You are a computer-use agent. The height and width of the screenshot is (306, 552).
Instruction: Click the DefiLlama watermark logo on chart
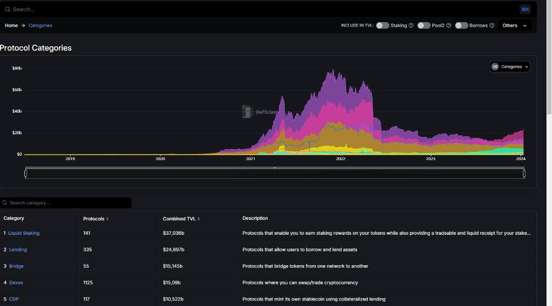pyautogui.click(x=247, y=112)
